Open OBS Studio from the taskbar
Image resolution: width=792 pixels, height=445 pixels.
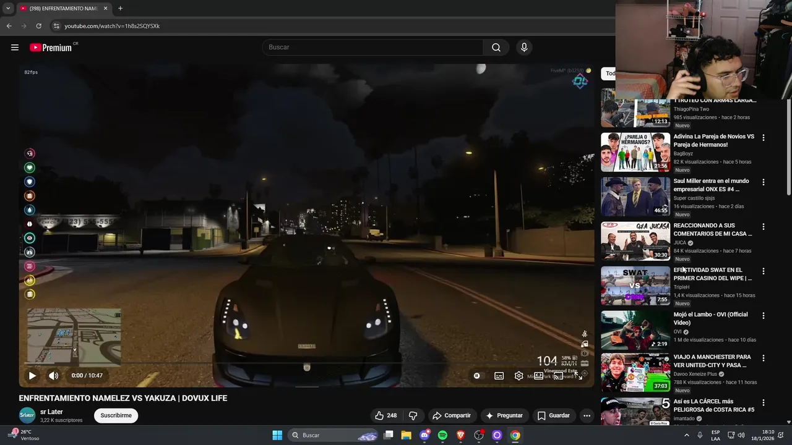[478, 435]
